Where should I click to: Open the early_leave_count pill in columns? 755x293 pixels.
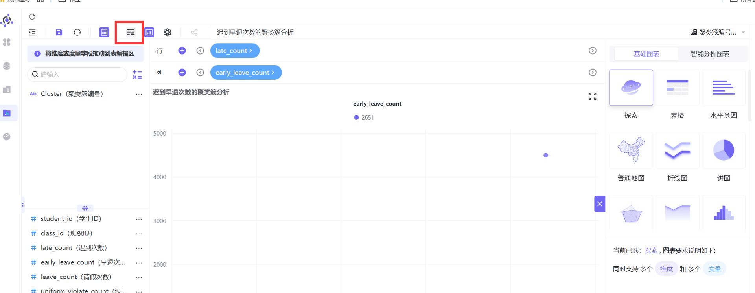tap(246, 72)
